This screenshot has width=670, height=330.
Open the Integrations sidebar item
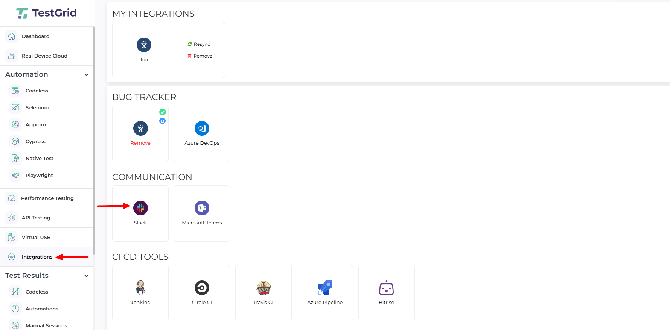coord(37,257)
